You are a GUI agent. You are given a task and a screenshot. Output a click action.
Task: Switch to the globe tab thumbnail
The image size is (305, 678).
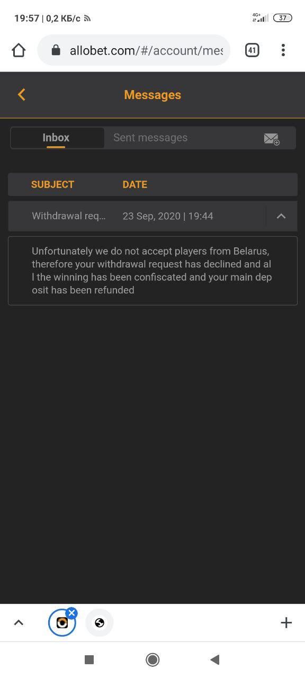[100, 623]
